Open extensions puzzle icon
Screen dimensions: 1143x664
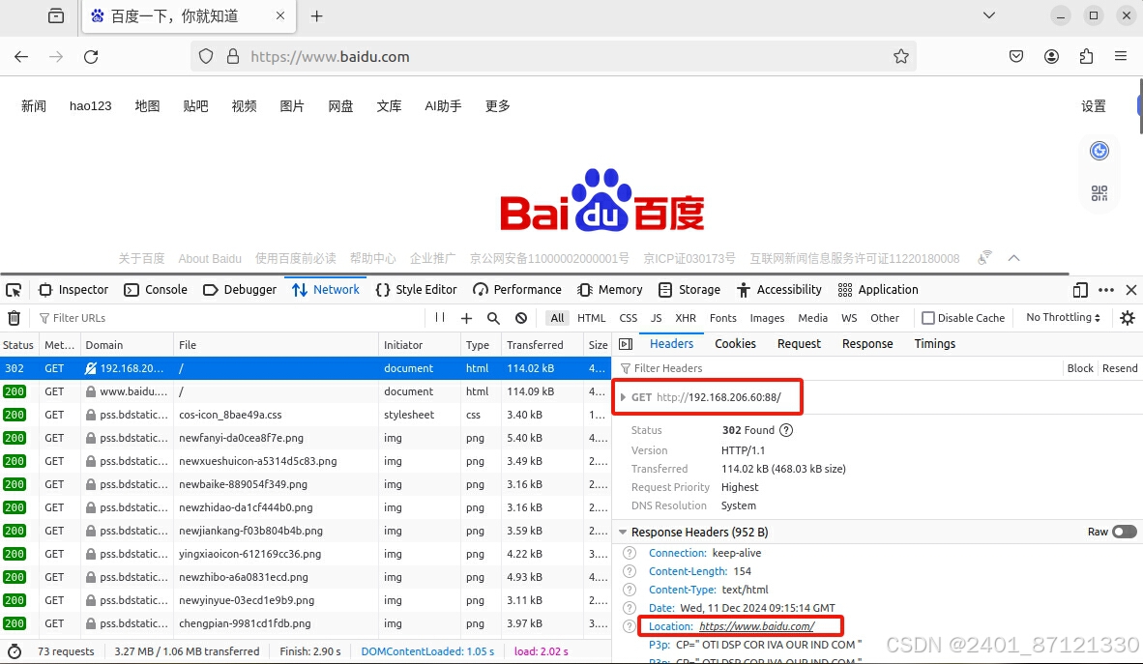coord(1086,57)
